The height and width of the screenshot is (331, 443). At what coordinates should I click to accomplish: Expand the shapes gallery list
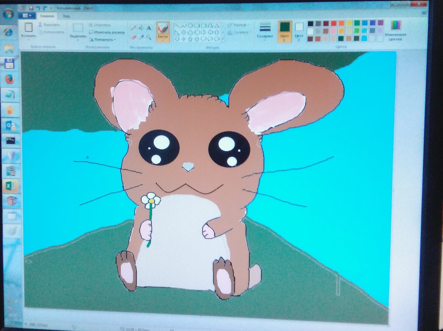pyautogui.click(x=223, y=39)
